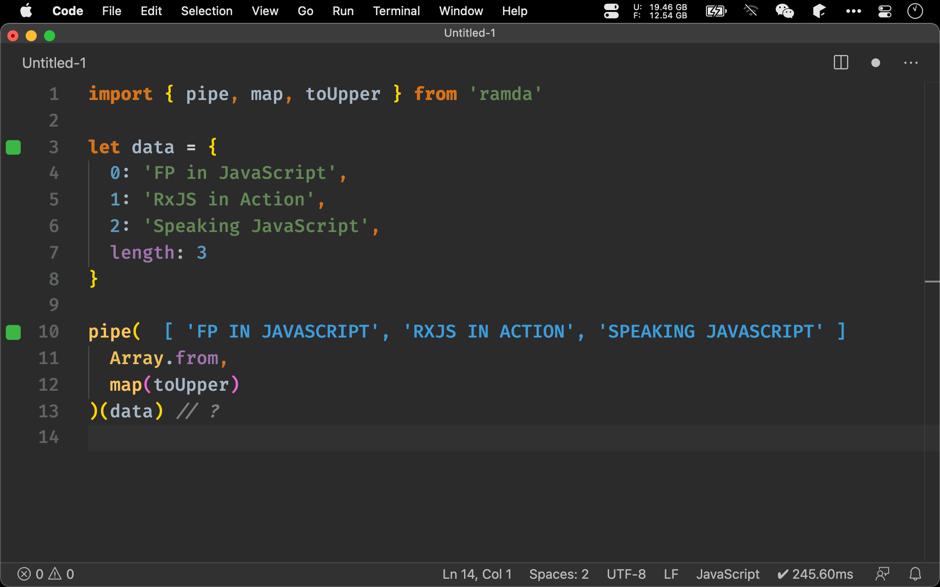Open the File menu
Screen dimensions: 940x587
tap(112, 11)
